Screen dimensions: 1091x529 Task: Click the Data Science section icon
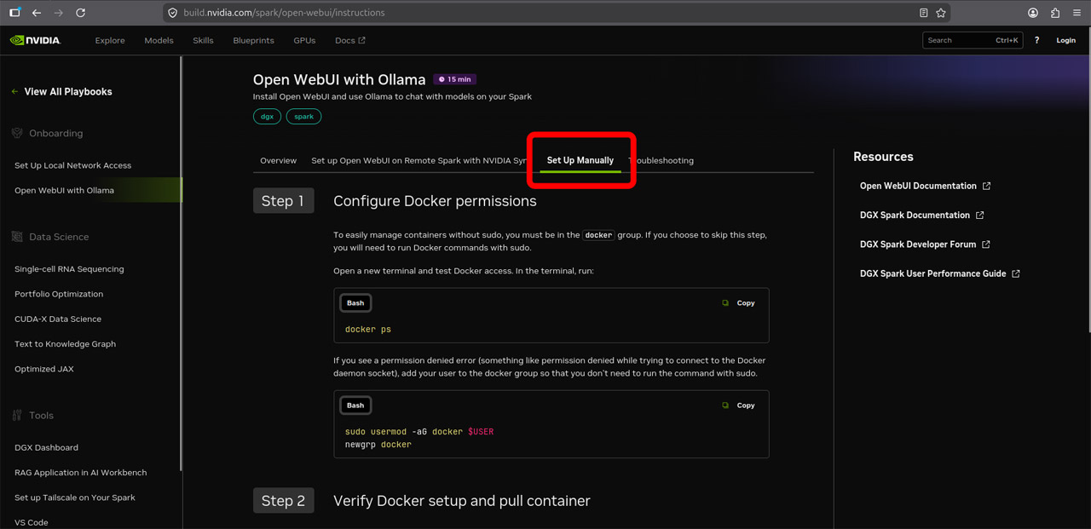point(17,237)
